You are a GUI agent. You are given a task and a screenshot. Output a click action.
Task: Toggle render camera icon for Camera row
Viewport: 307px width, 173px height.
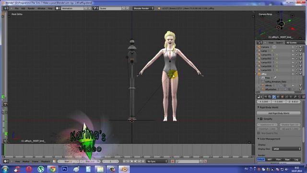coord(301,47)
